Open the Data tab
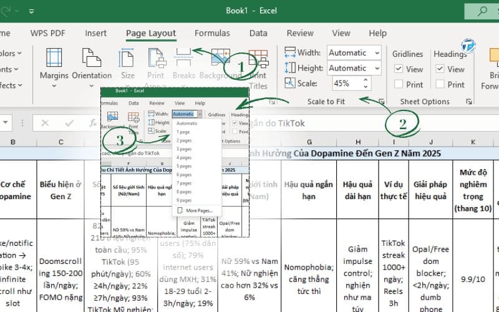The image size is (499, 312). coord(258,33)
